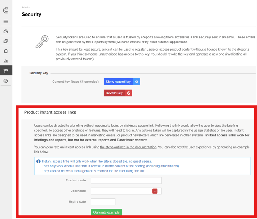Select the admin settings sliders icon
The height and width of the screenshot is (219, 257).
[x=6, y=71]
